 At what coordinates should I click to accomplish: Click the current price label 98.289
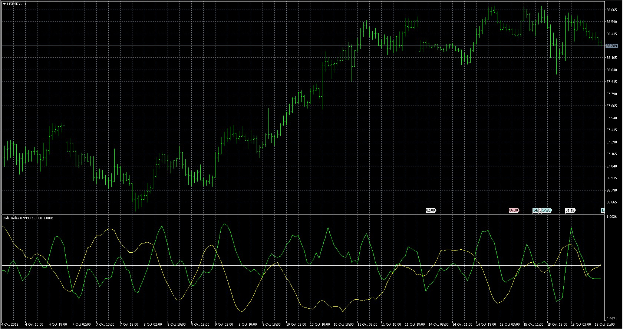[612, 46]
